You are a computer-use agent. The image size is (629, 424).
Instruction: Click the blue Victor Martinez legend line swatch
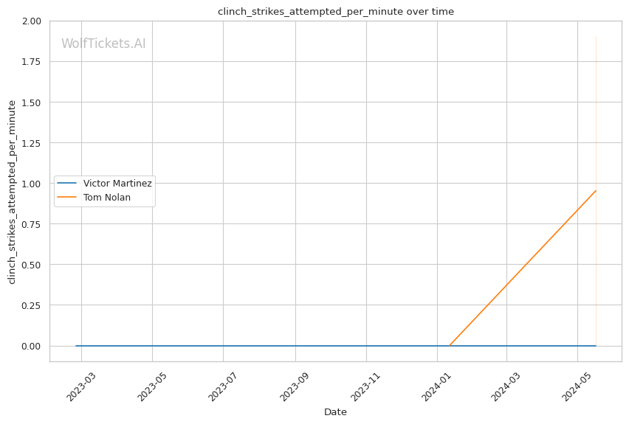(x=68, y=183)
